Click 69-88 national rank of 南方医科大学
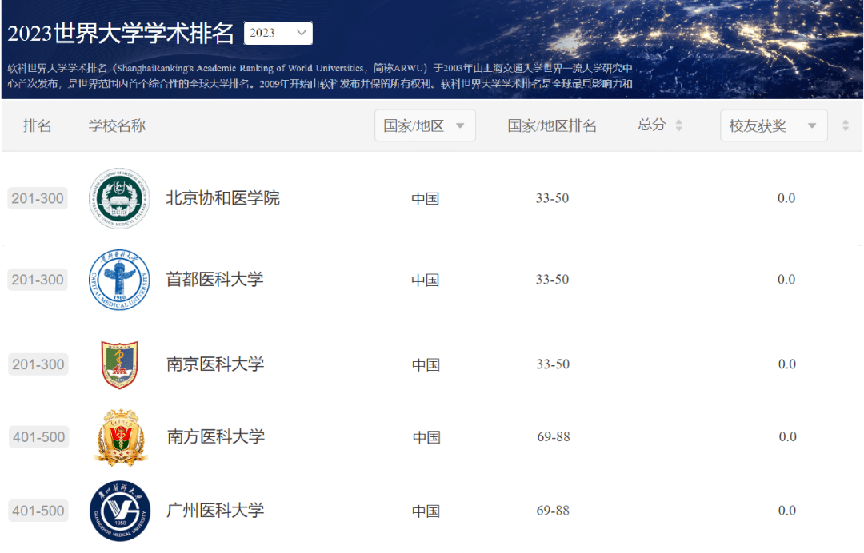Image resolution: width=864 pixels, height=553 pixels. tap(554, 437)
